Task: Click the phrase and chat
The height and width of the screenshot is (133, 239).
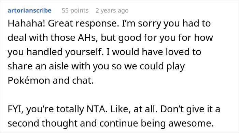Action: [x=73, y=80]
